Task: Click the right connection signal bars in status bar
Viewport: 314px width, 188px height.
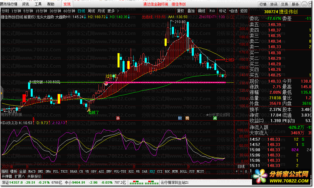Action: [152, 183]
